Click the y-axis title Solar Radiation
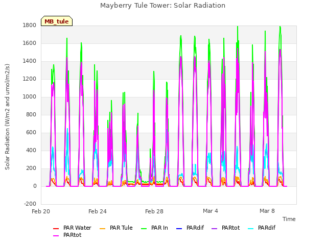This screenshot has height=245, width=327. [7, 117]
